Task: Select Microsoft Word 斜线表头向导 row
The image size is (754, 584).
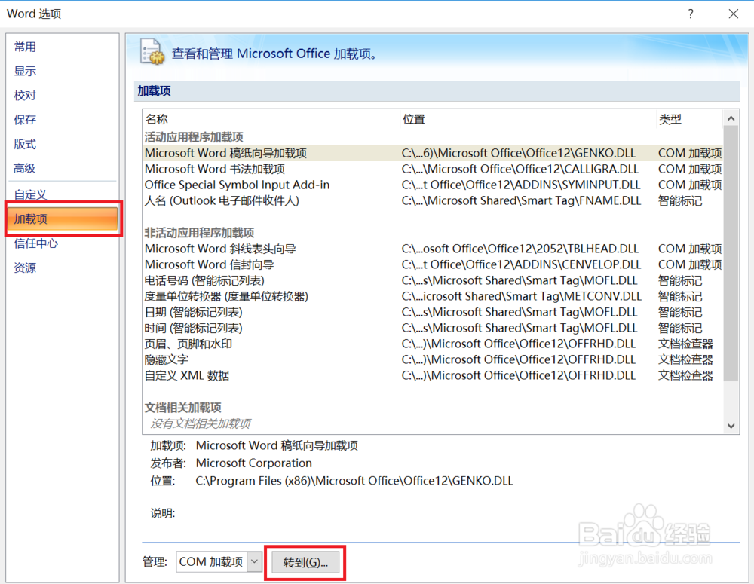Action: [x=433, y=249]
